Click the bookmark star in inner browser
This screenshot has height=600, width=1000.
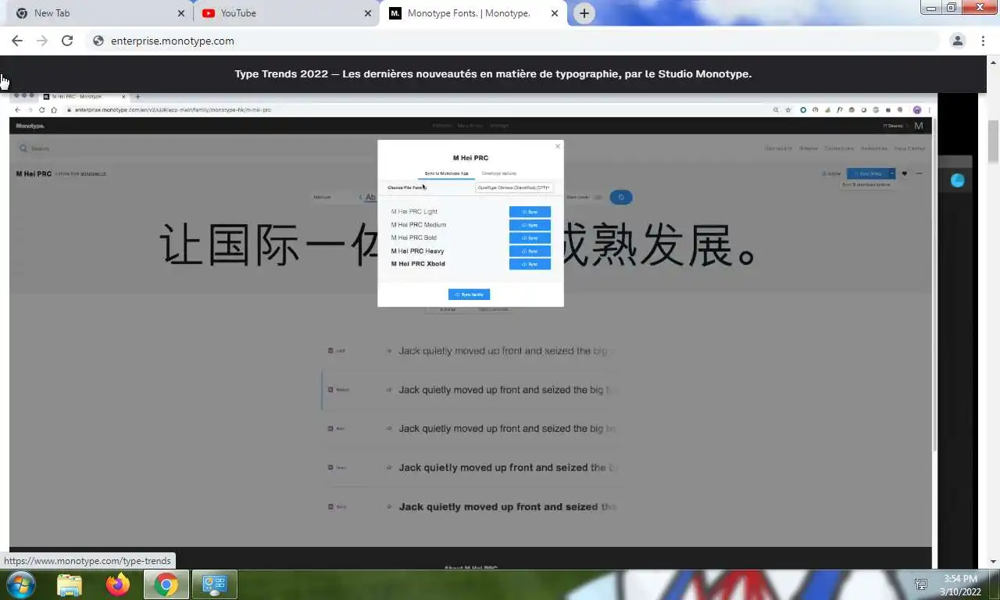787,110
